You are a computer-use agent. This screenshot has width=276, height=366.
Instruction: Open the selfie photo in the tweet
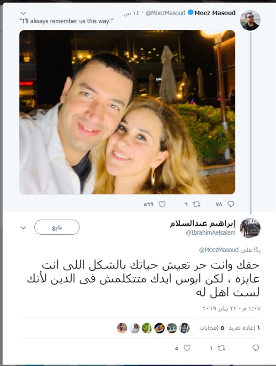pos(127,112)
